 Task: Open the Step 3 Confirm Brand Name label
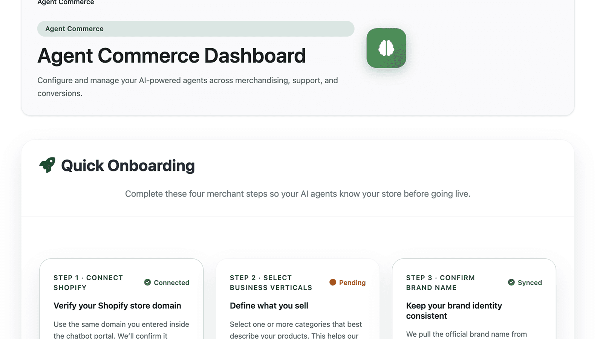(x=440, y=282)
